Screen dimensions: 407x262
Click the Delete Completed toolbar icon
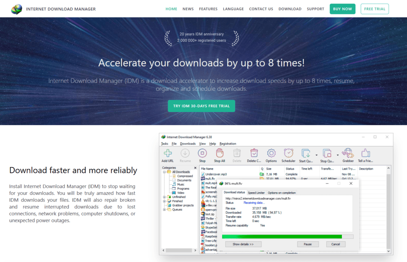point(254,153)
